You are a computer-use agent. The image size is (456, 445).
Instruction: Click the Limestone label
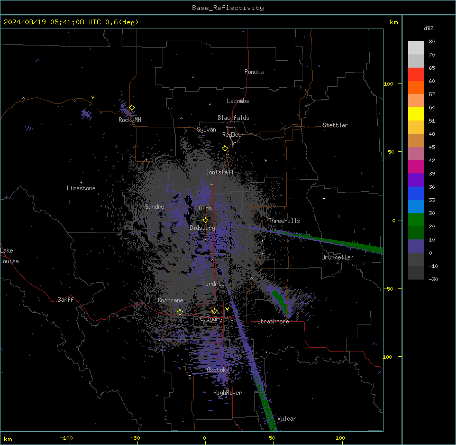(x=81, y=188)
